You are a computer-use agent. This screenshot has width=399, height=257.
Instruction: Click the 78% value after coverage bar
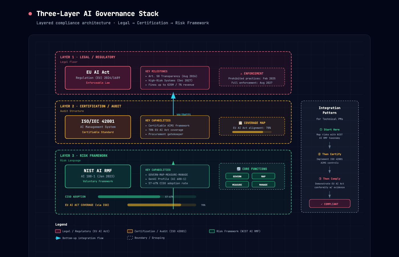coord(203,205)
